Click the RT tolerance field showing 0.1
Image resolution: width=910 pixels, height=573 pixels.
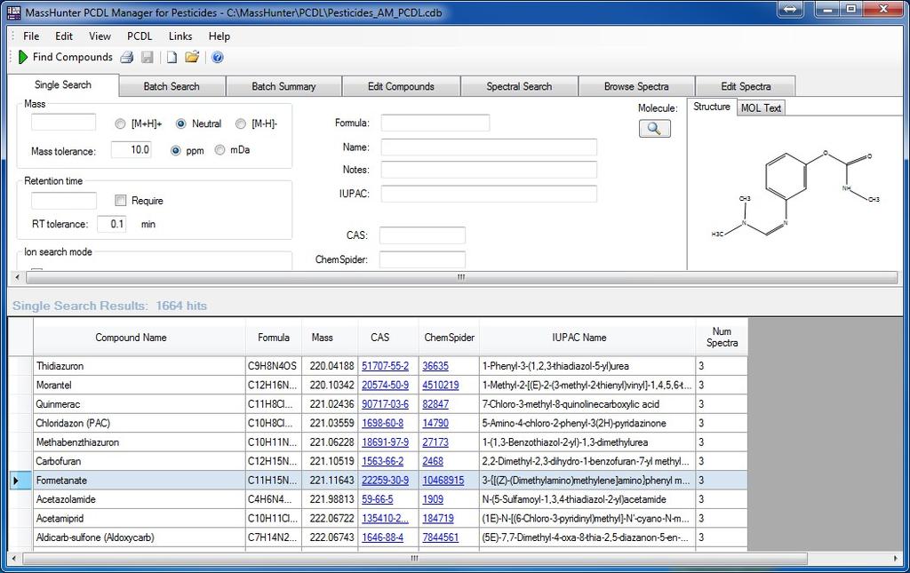point(111,224)
